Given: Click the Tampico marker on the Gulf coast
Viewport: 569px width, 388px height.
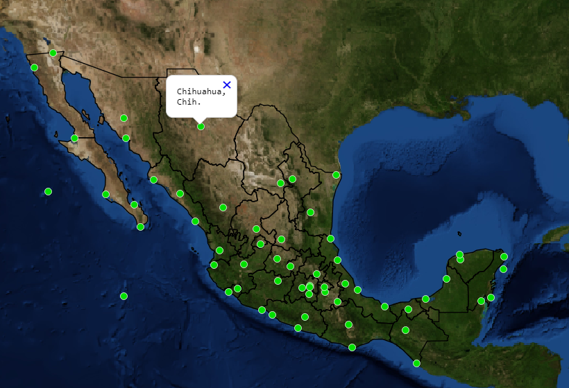Looking at the screenshot, I should click(x=330, y=239).
